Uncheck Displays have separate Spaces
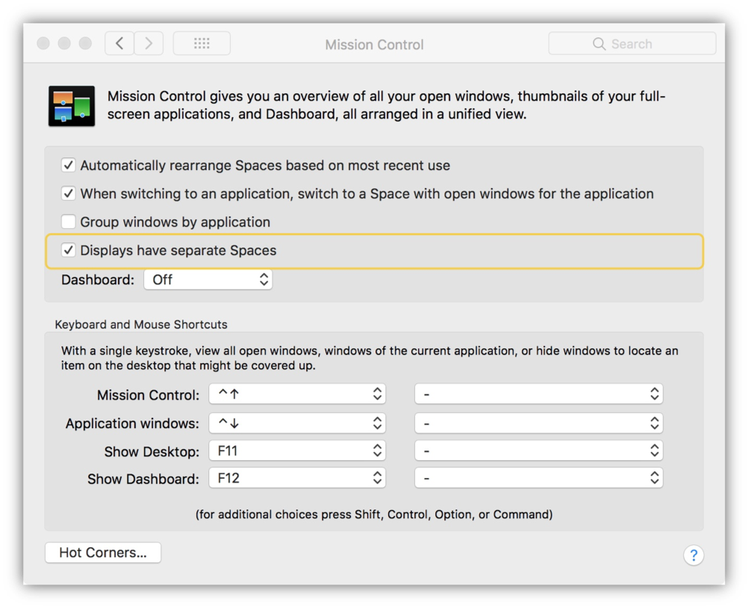The width and height of the screenshot is (748, 607). pyautogui.click(x=69, y=251)
